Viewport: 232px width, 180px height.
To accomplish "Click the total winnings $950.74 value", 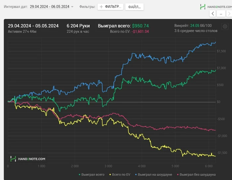I will [141, 26].
